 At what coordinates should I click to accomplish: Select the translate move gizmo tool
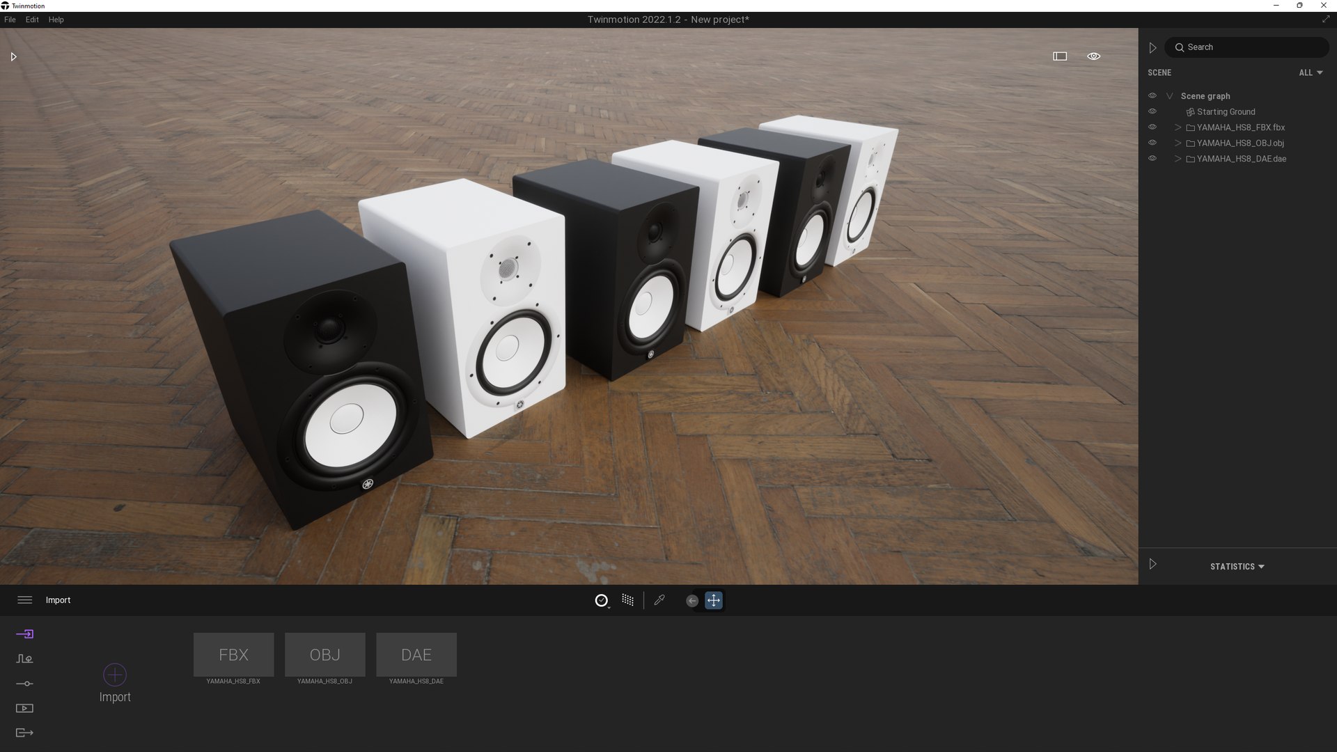[714, 600]
